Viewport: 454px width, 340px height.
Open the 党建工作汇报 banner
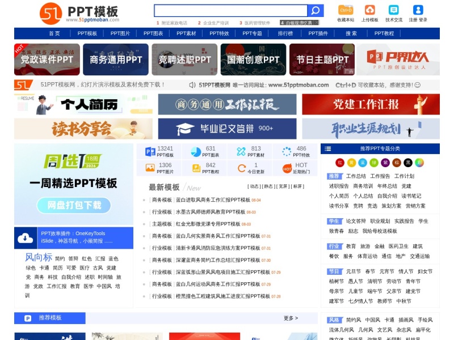tap(371, 104)
